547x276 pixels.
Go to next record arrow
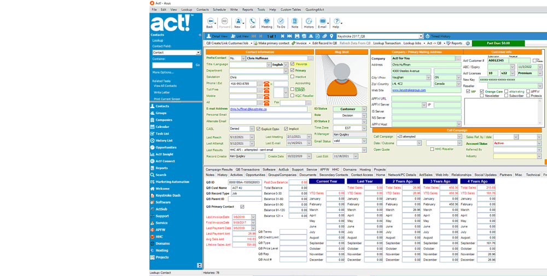pos(282,36)
